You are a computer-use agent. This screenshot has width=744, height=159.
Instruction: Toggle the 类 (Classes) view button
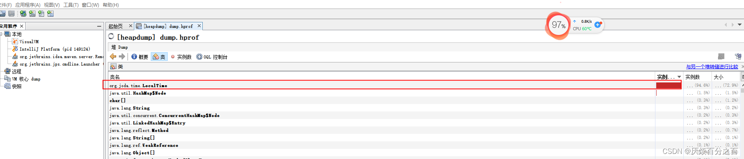click(x=159, y=57)
